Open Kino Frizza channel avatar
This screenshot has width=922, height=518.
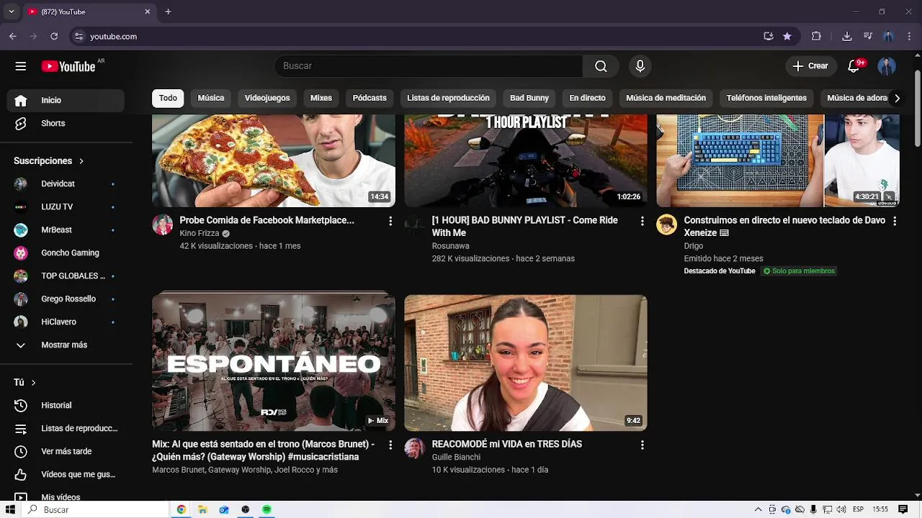click(x=162, y=224)
